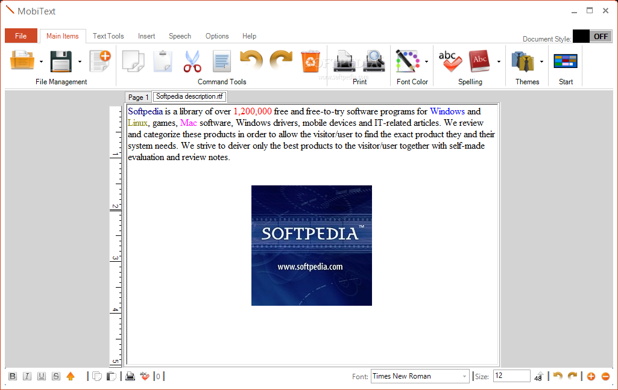The width and height of the screenshot is (618, 390).
Task: Toggle Italic formatting
Action: (x=27, y=376)
